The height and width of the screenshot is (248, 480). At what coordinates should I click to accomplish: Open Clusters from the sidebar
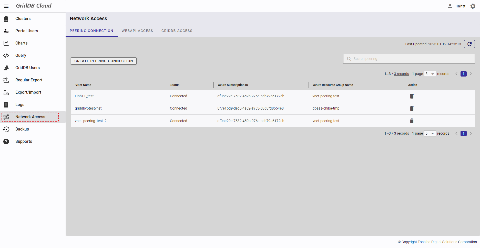click(23, 19)
